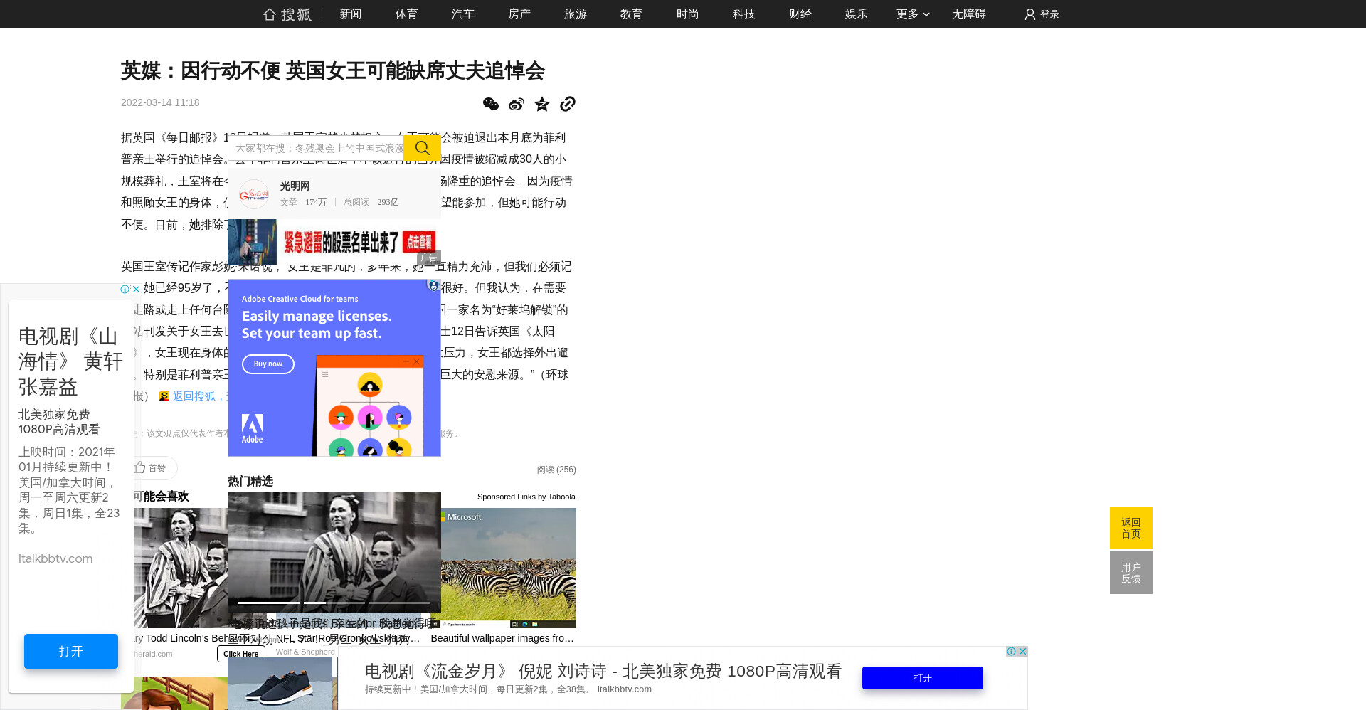Click 打开 button in left ad
This screenshot has height=710, width=1366.
71,651
